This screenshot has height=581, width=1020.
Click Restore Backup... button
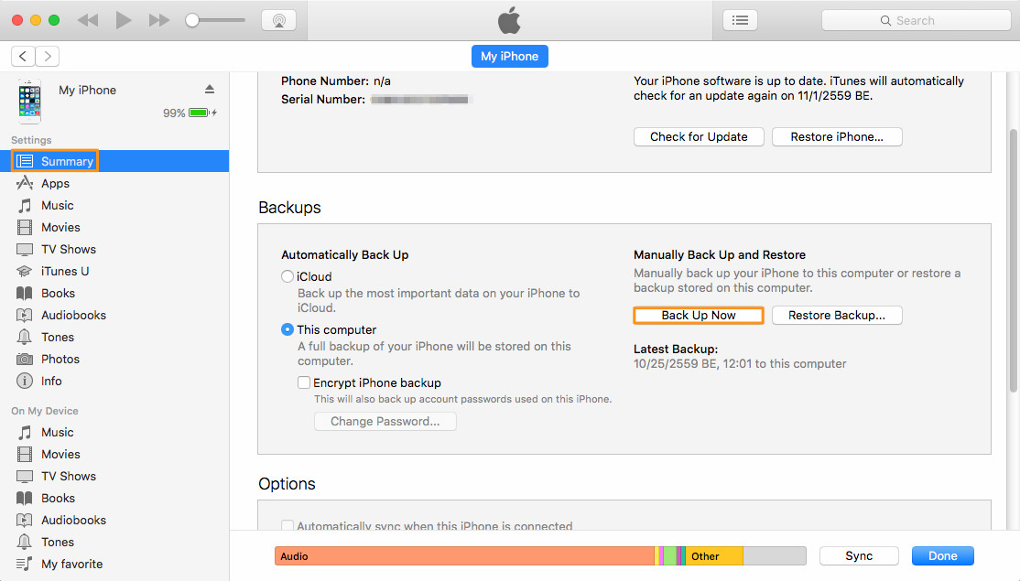837,315
